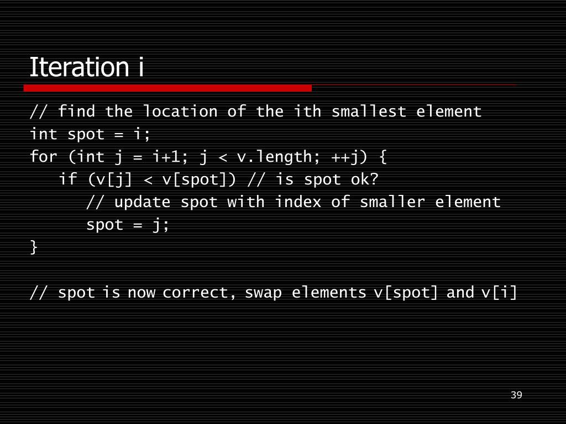Click the 'update spot with index' comment line
The height and width of the screenshot is (424, 566).
294,202
